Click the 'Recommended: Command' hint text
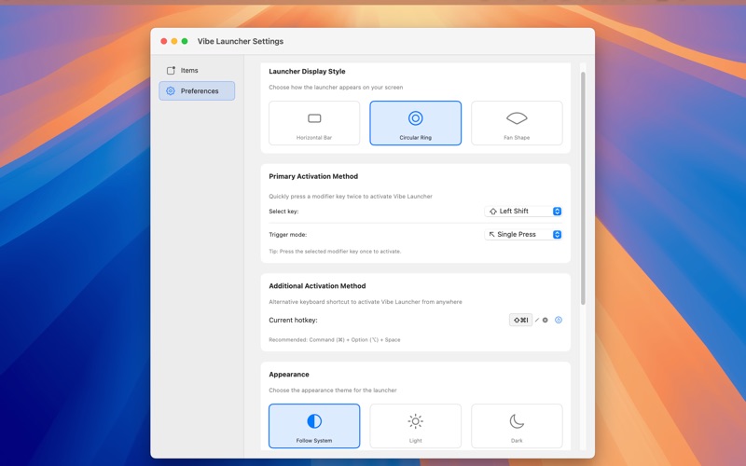This screenshot has width=746, height=466. pyautogui.click(x=335, y=339)
